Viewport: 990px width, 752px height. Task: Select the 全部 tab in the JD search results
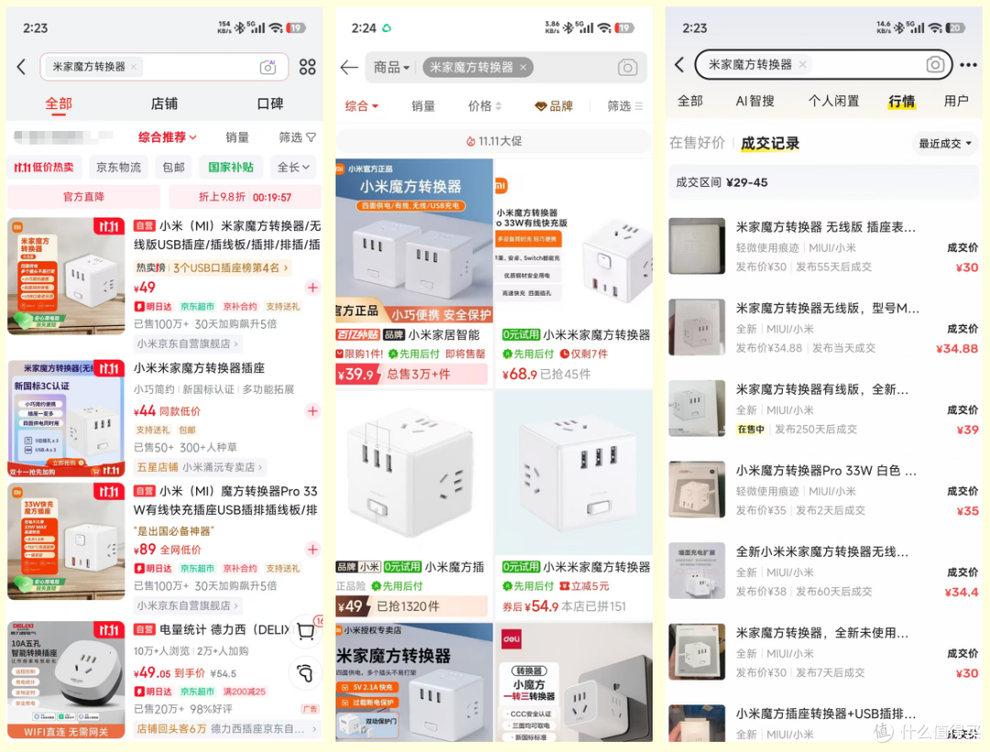click(x=59, y=104)
